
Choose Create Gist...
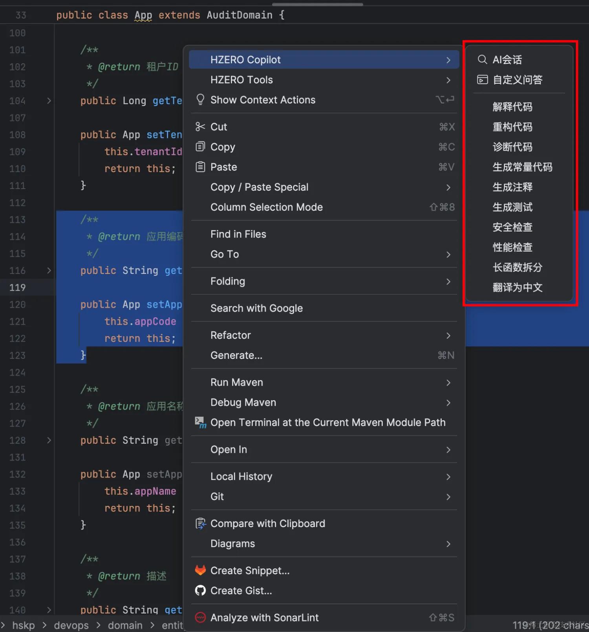tap(324, 590)
